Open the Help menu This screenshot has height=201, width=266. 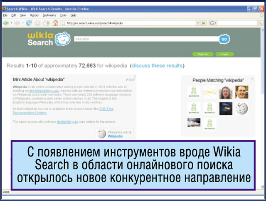tap(73, 15)
